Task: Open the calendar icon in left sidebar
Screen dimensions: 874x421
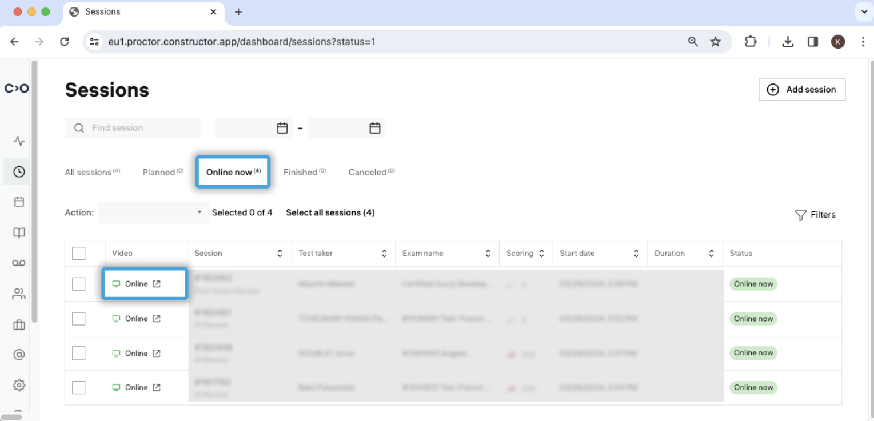Action: click(x=19, y=202)
